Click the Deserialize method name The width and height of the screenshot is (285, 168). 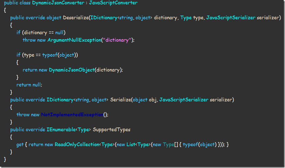click(76, 18)
